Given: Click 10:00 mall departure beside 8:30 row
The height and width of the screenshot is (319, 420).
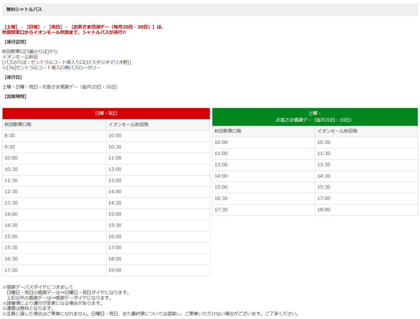Looking at the screenshot, I should click(x=115, y=136).
